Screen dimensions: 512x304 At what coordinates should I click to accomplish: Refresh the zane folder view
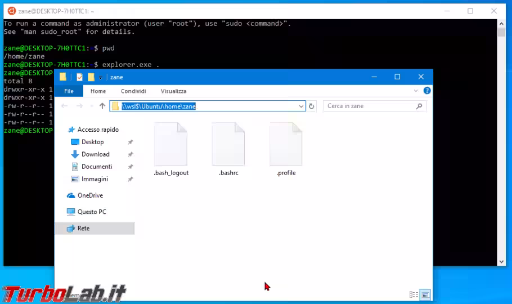point(312,106)
